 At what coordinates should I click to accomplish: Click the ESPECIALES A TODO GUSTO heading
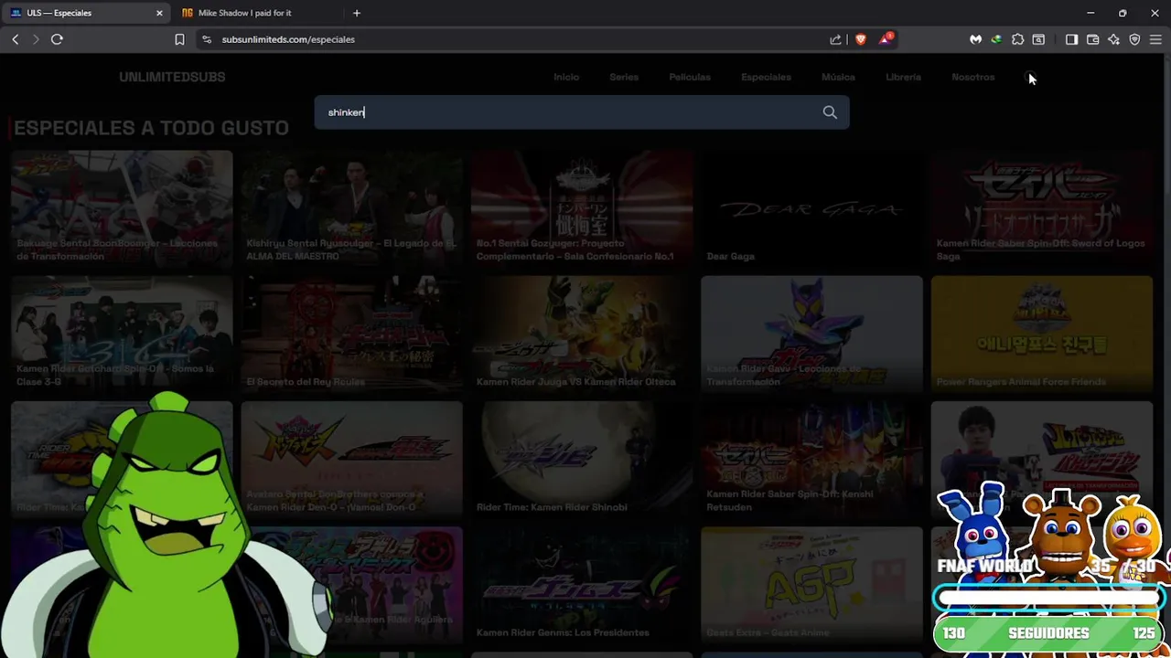point(151,128)
